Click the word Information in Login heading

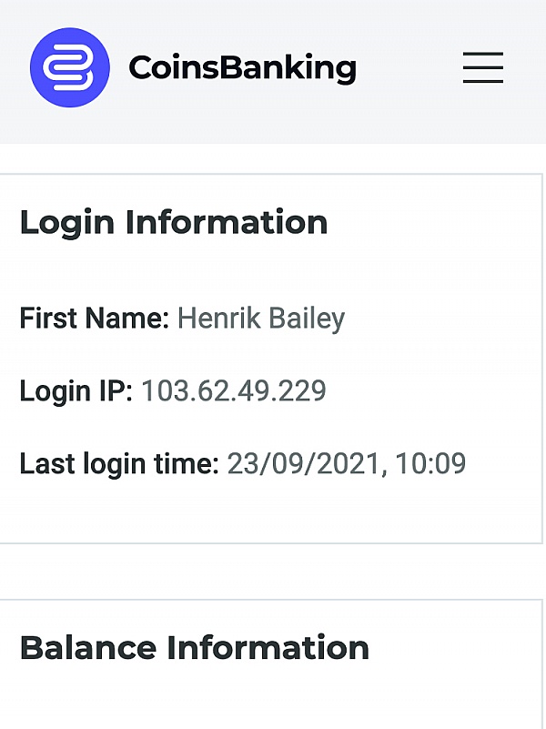pyautogui.click(x=227, y=222)
